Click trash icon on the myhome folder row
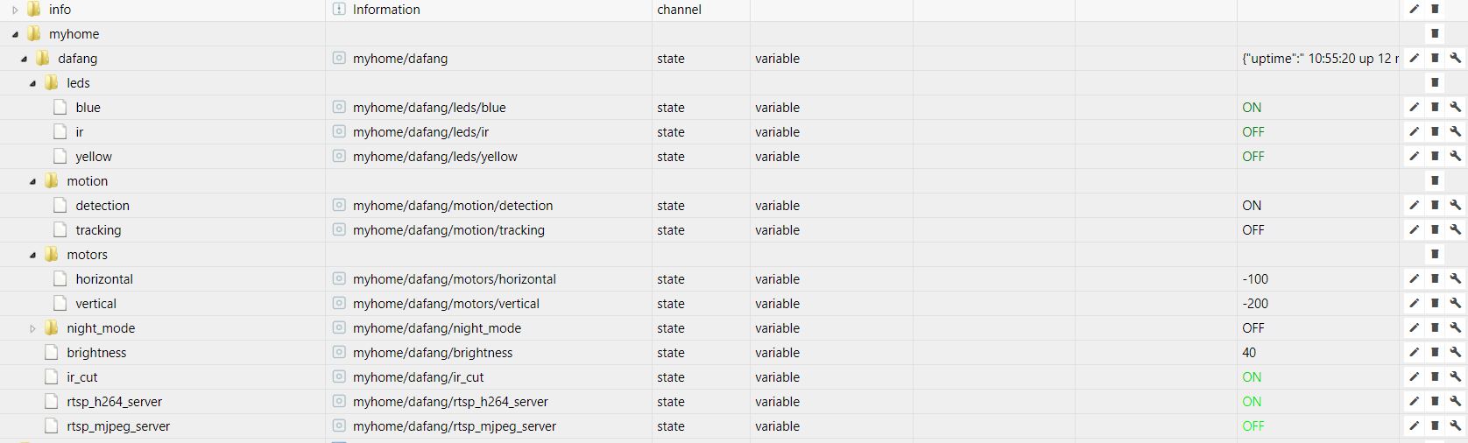The width and height of the screenshot is (1468, 443). 1435,34
